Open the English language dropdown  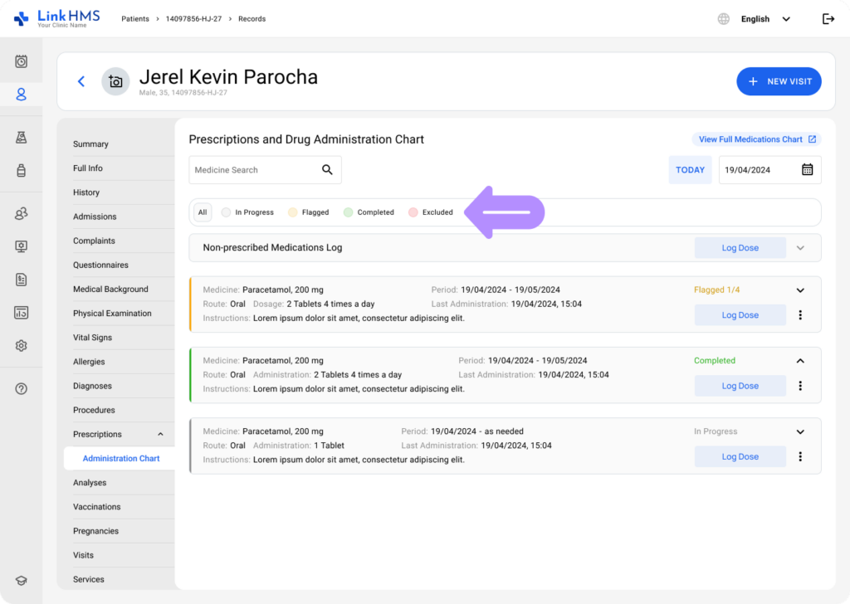click(765, 19)
